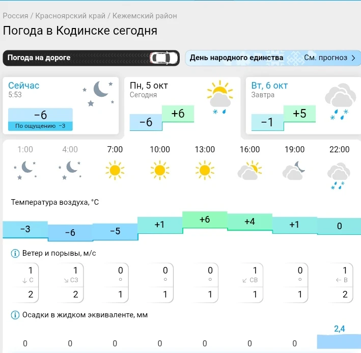Click the 19:00 cloudy moon icon
Screen dimensions: 361x353
pos(294,171)
